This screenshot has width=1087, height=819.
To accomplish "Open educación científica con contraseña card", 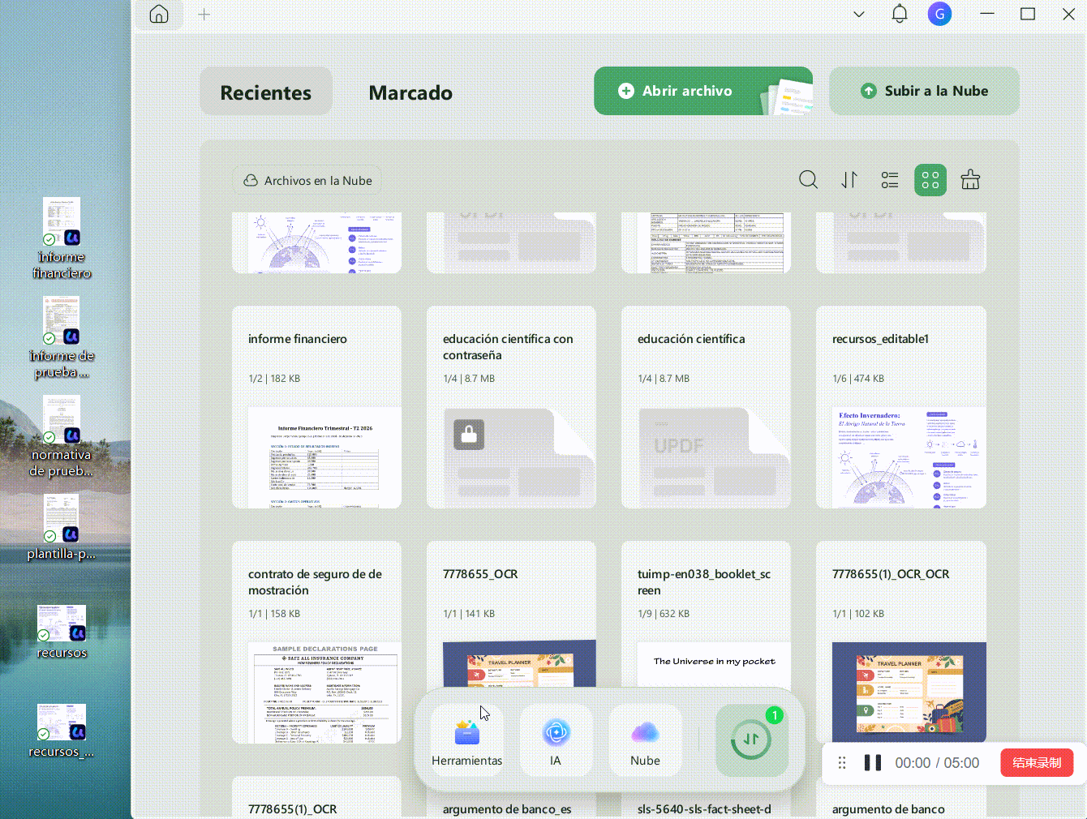I will (x=511, y=407).
